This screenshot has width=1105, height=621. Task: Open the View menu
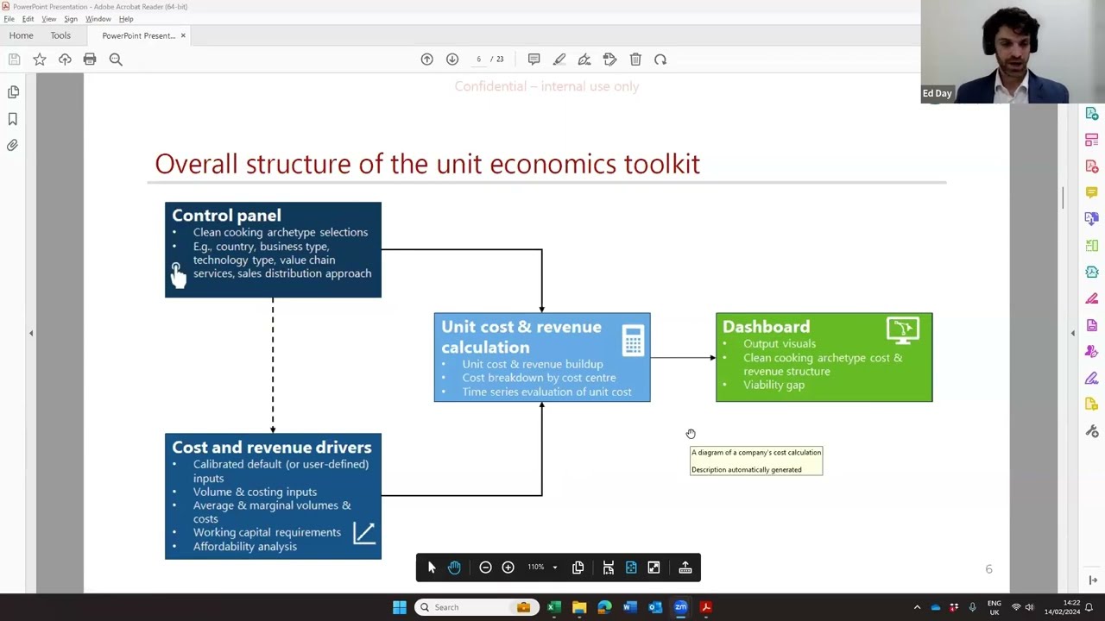49,19
